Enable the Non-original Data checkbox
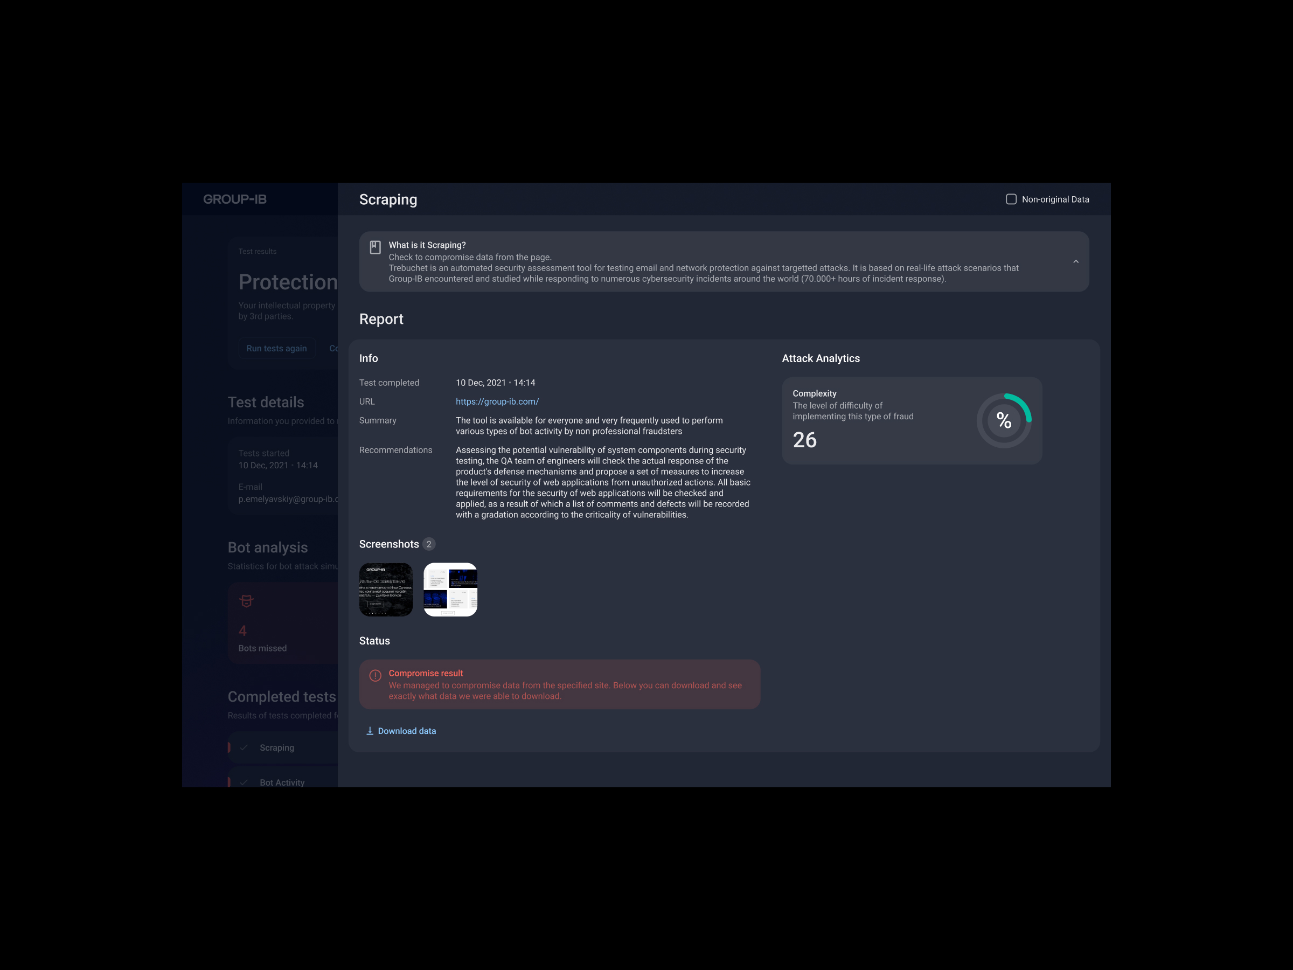1293x970 pixels. (1011, 199)
